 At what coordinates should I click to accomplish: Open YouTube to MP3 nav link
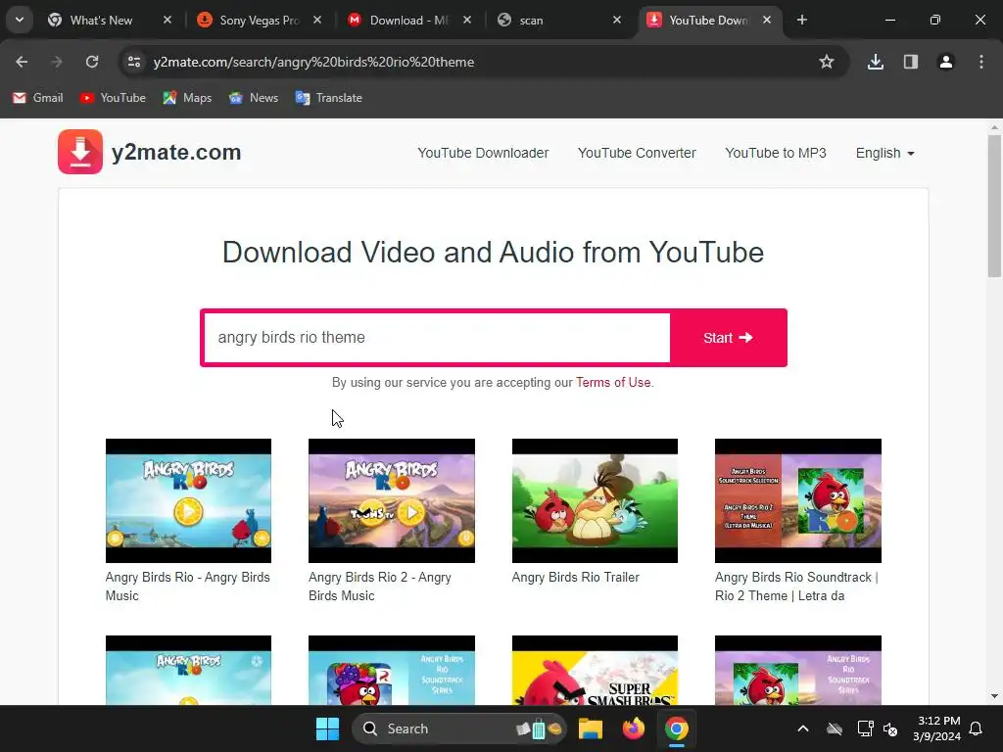(776, 153)
